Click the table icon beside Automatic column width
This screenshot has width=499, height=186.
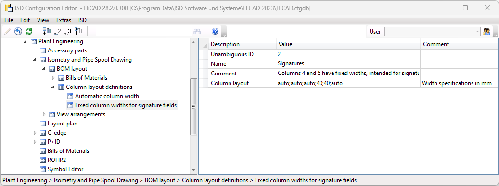click(70, 96)
